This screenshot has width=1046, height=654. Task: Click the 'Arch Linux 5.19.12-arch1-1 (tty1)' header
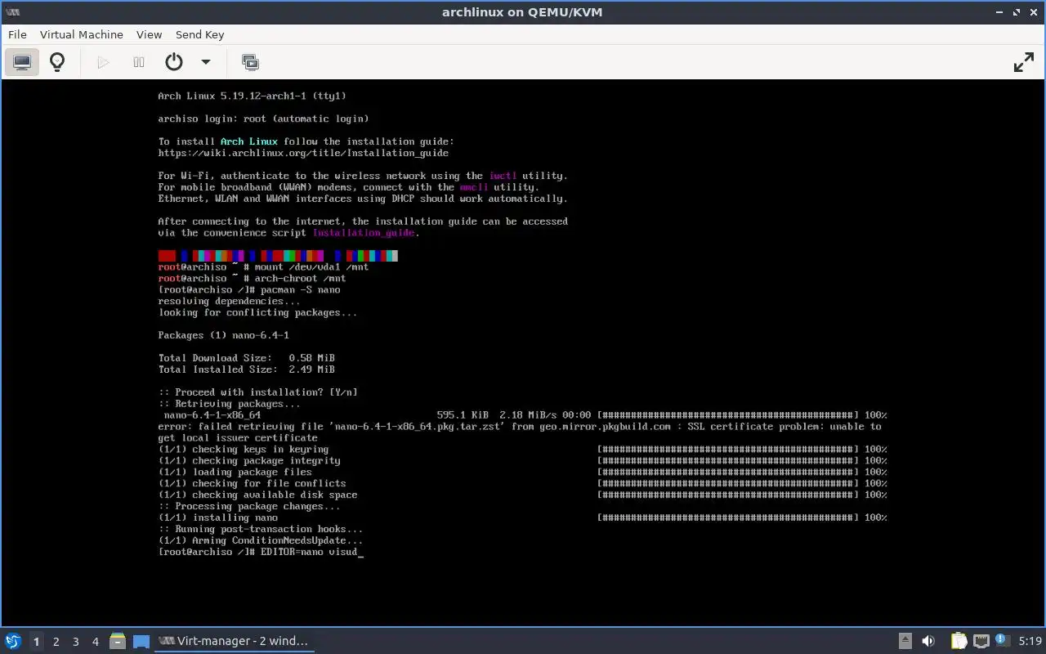(252, 96)
